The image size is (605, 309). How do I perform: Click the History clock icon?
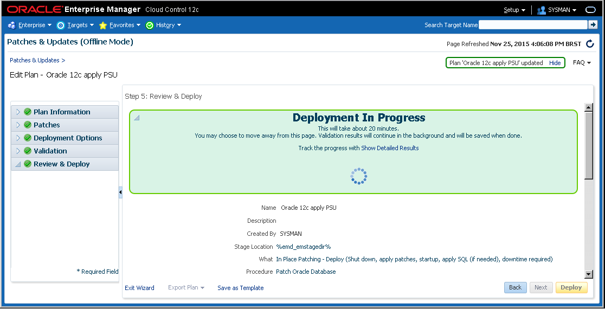coord(150,25)
